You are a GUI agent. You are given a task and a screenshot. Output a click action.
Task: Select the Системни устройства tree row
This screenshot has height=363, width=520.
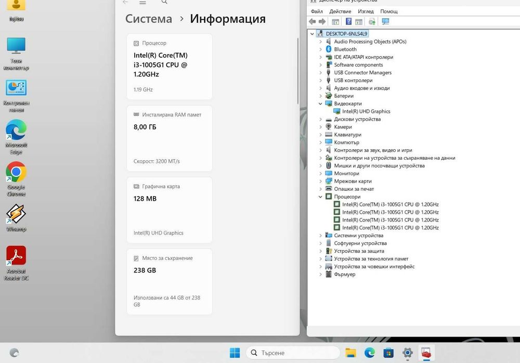coord(358,236)
